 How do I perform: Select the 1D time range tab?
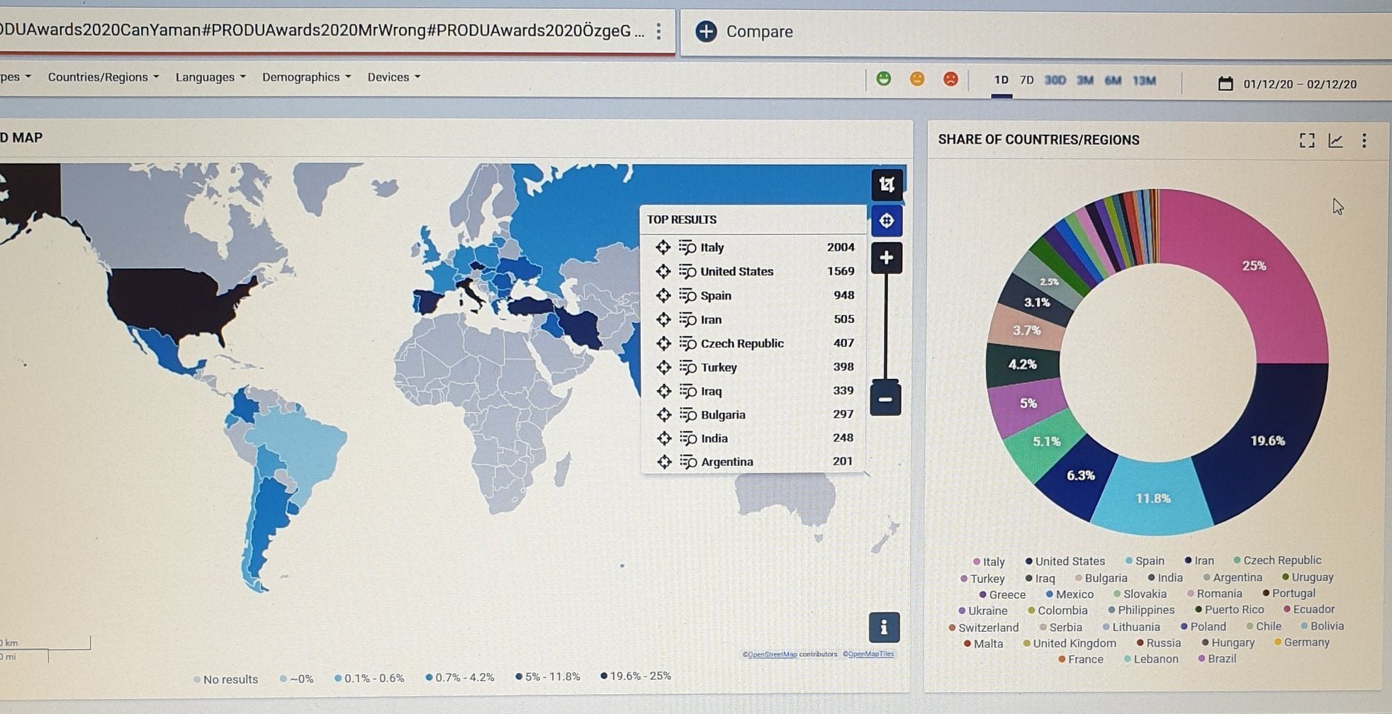coord(1001,80)
